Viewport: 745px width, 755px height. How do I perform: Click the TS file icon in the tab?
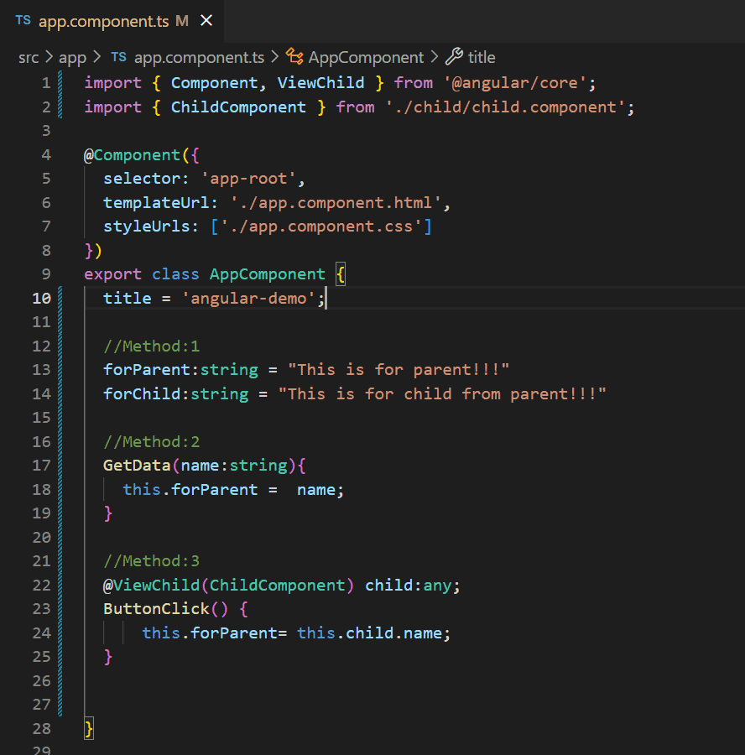pyautogui.click(x=23, y=21)
